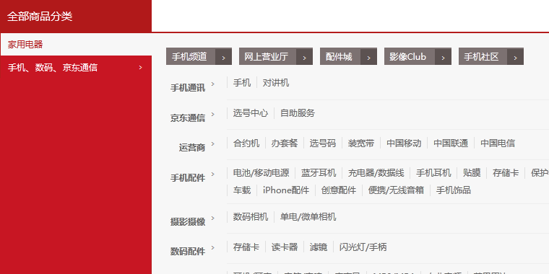Open 读卡器 link
This screenshot has height=274, width=549.
pos(285,247)
